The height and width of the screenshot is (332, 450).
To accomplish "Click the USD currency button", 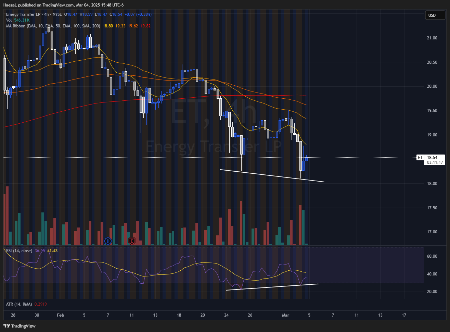I will 435,15.
